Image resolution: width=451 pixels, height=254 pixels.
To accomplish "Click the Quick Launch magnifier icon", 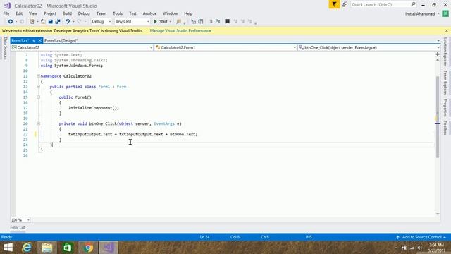I will pyautogui.click(x=414, y=4).
